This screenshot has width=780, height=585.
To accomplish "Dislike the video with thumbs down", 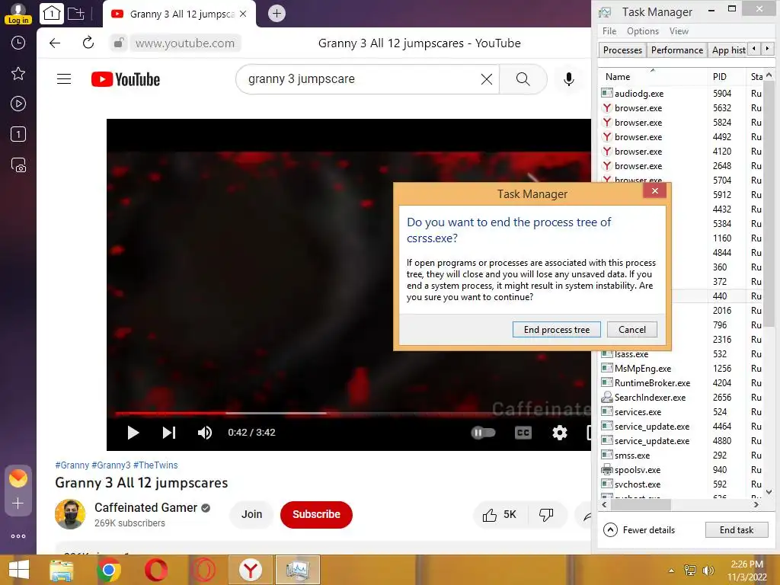I will point(545,515).
